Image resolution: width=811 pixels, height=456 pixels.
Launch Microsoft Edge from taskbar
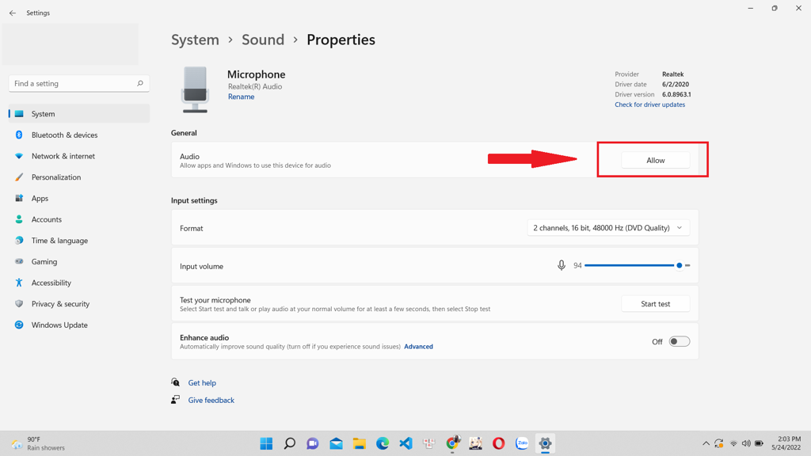point(383,443)
